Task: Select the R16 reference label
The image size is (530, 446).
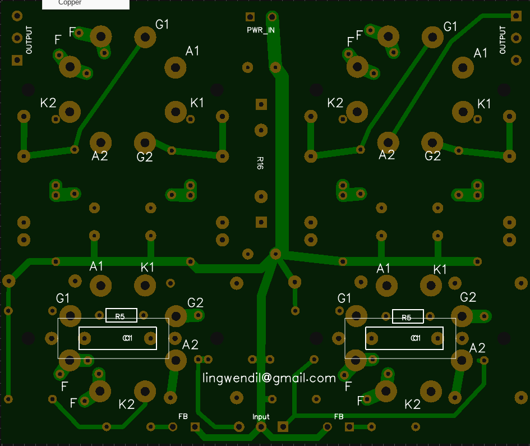Action: pyautogui.click(x=260, y=163)
